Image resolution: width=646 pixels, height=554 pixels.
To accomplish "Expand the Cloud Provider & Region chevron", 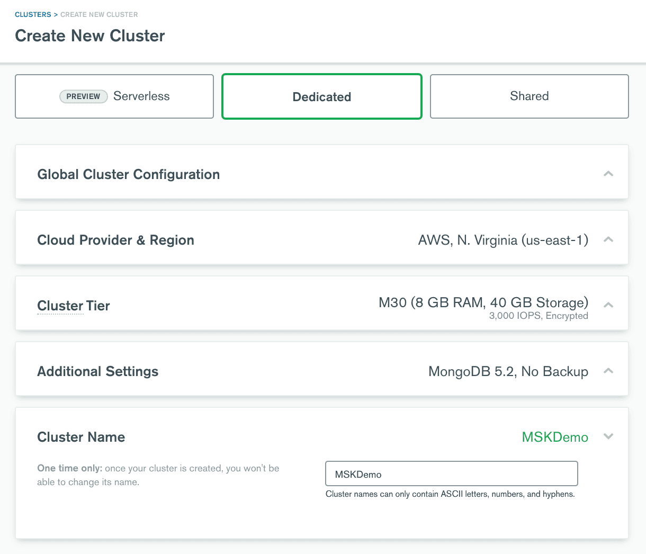I will 608,239.
